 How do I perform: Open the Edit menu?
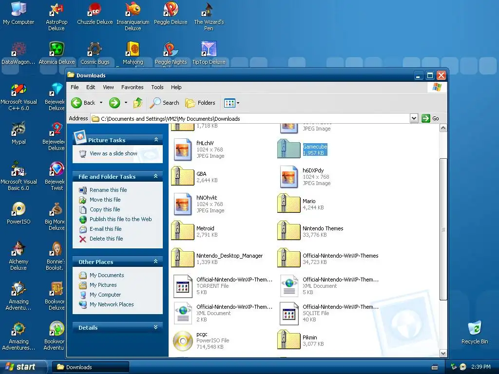[91, 87]
